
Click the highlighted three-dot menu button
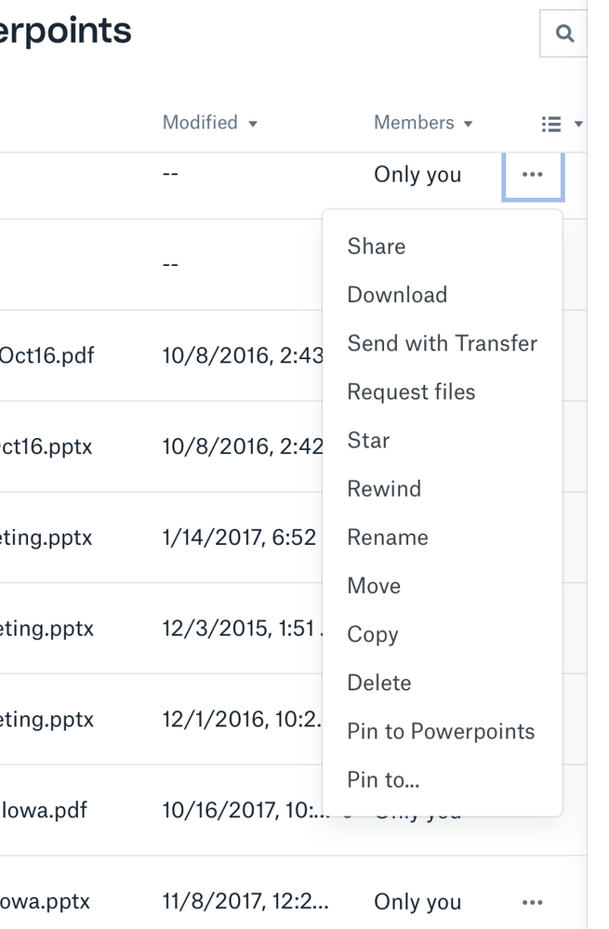point(533,175)
